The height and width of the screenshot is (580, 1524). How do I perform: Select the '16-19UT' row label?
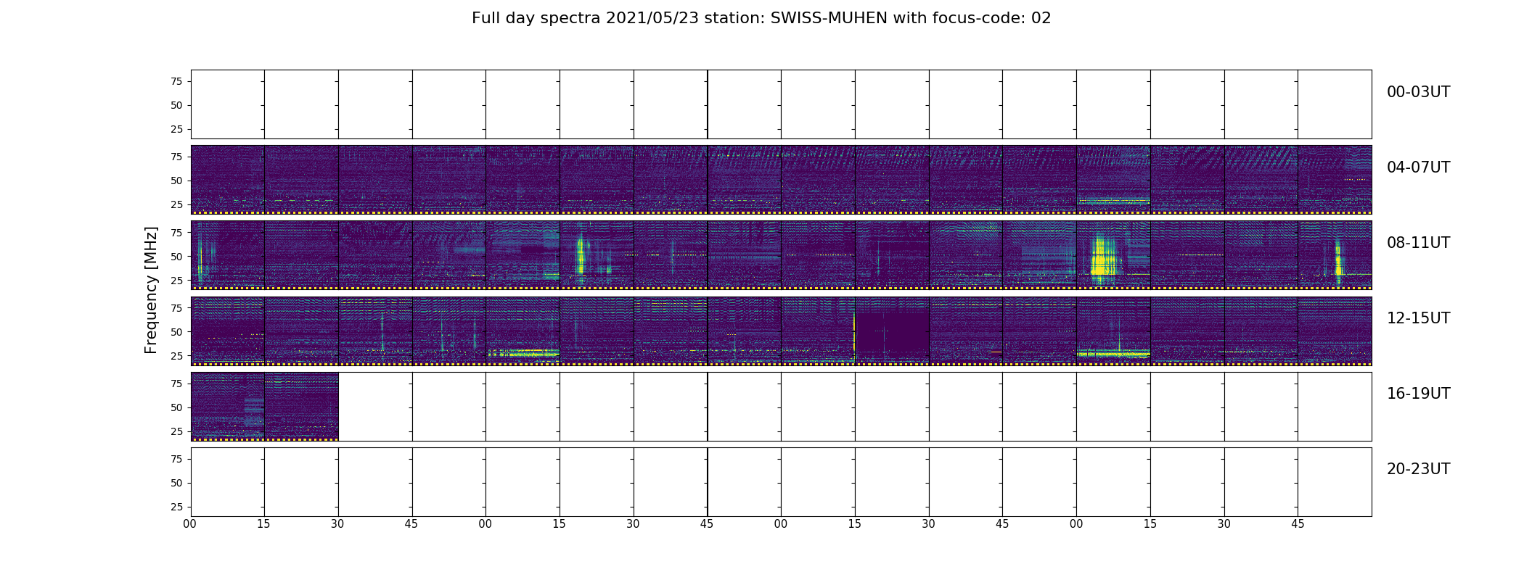1418,394
